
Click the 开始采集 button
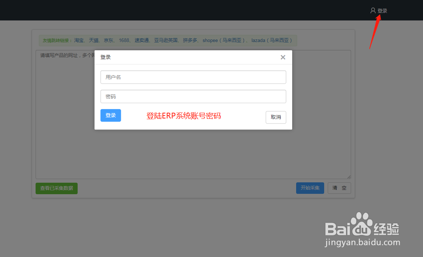310,188
